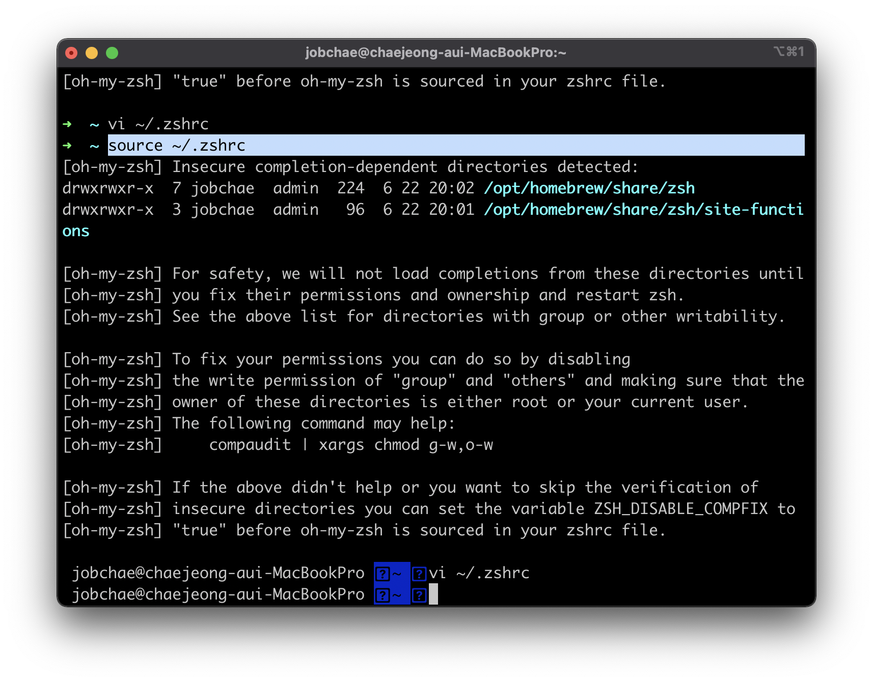This screenshot has width=873, height=682.
Task: Click the 'vi ~/.zshrc' command after the blue prompt segment
Action: point(479,573)
